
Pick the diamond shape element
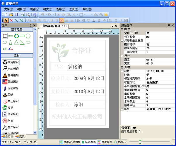click(x=5, y=49)
